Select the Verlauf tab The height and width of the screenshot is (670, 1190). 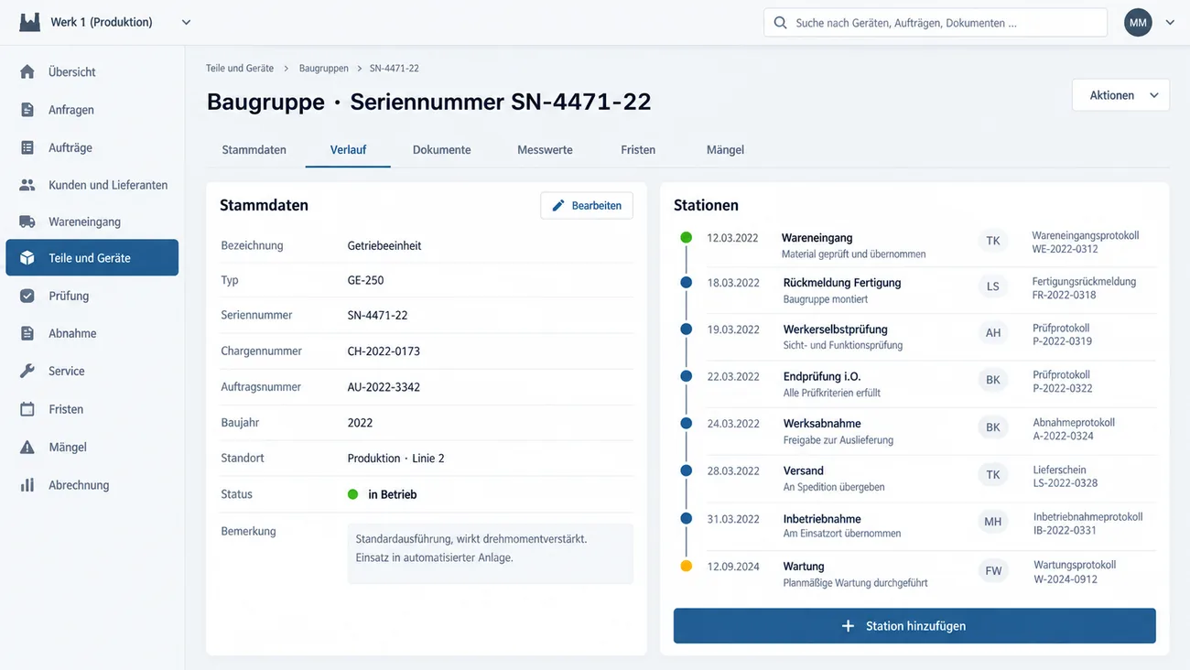click(348, 149)
